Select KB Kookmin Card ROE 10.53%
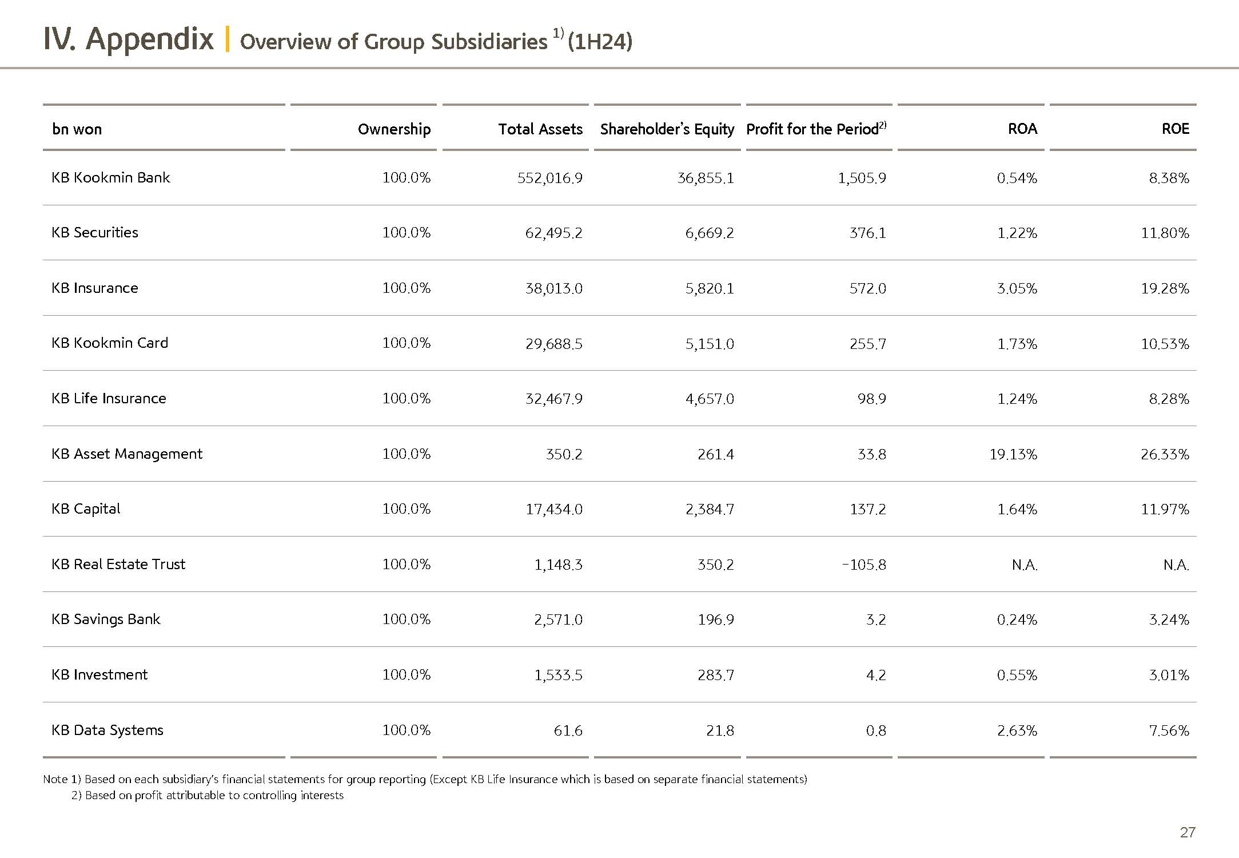 (x=1165, y=344)
